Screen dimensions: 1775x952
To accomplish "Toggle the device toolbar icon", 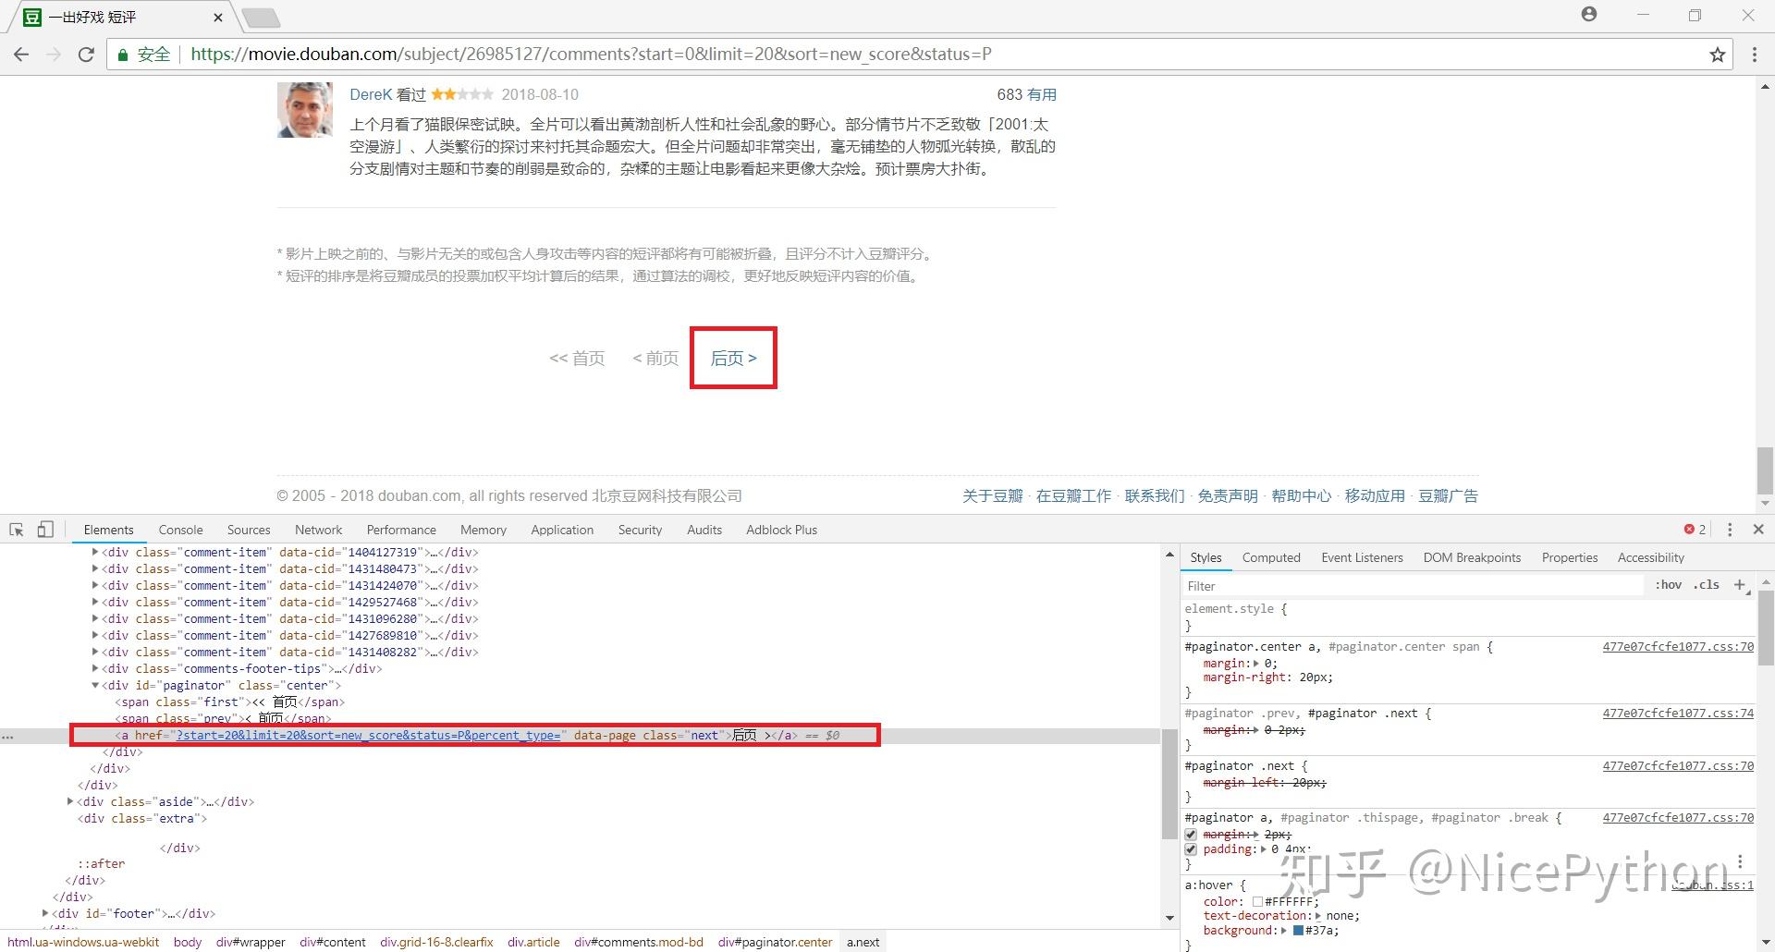I will point(45,529).
